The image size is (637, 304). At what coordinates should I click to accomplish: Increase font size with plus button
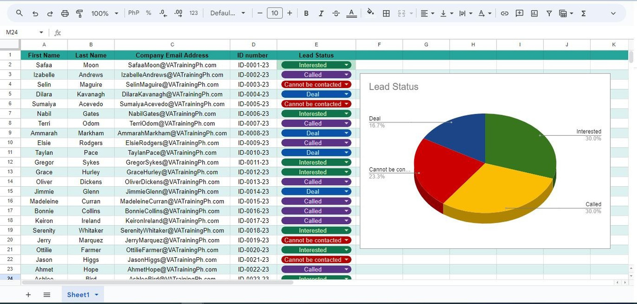click(x=289, y=13)
